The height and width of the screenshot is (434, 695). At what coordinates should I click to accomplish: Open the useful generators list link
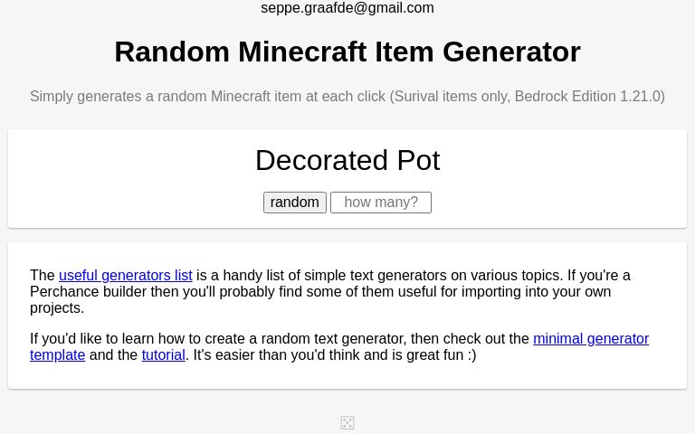125,275
